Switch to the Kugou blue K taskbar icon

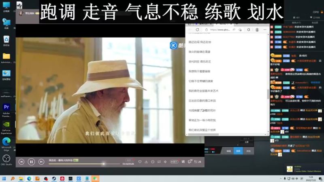pyautogui.click(x=79, y=178)
